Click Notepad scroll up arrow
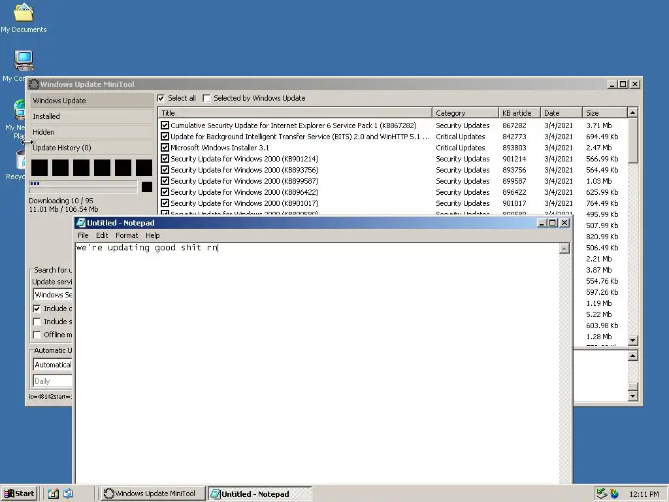The height and width of the screenshot is (502, 669). pos(564,248)
